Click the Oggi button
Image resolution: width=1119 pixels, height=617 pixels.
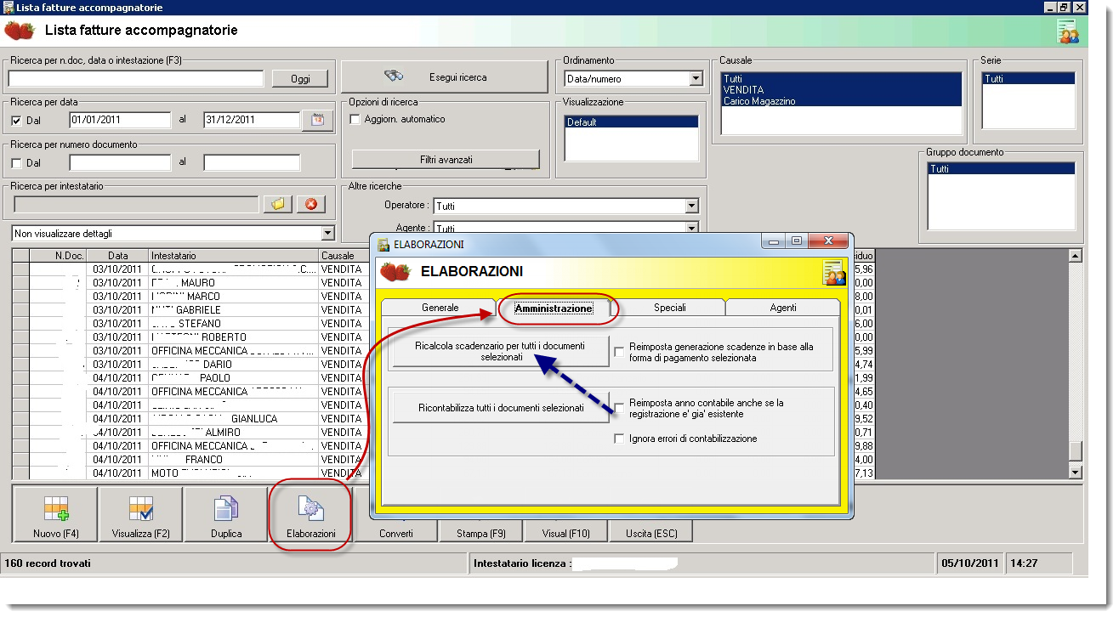(300, 78)
